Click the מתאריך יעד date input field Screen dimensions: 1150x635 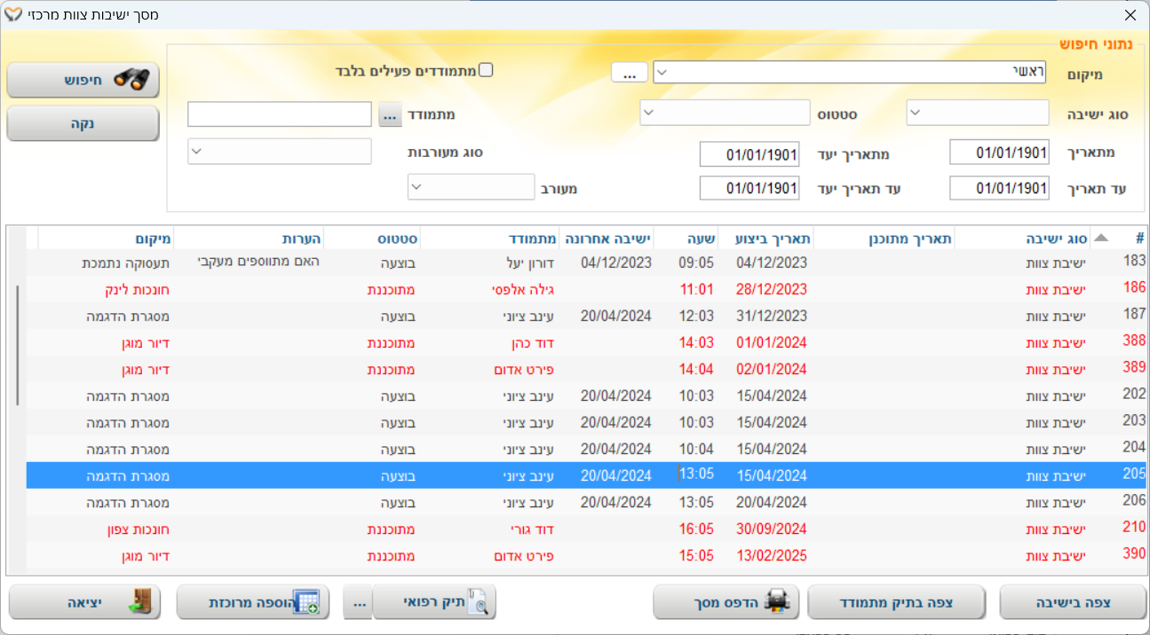pyautogui.click(x=749, y=153)
